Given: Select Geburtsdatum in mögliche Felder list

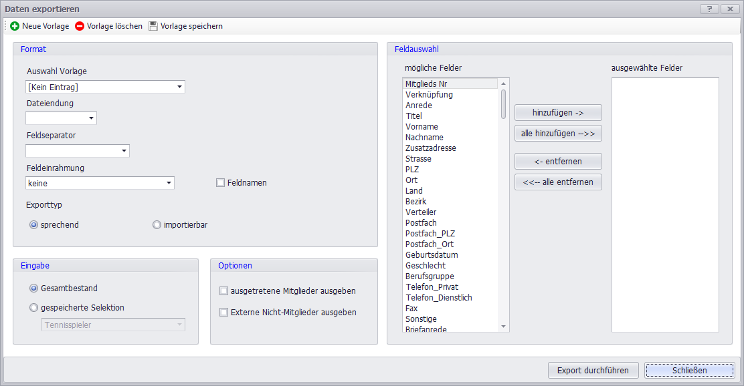Looking at the screenshot, I should pos(432,255).
